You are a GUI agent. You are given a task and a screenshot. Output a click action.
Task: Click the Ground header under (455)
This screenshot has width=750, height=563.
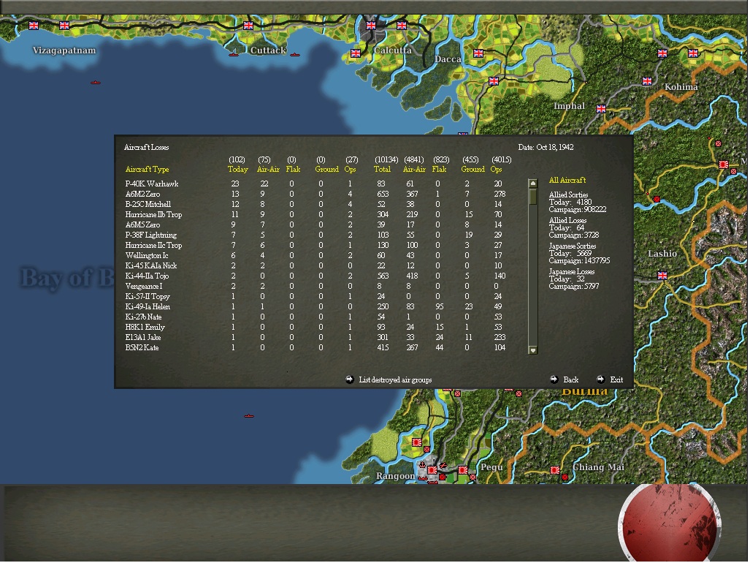tap(472, 169)
